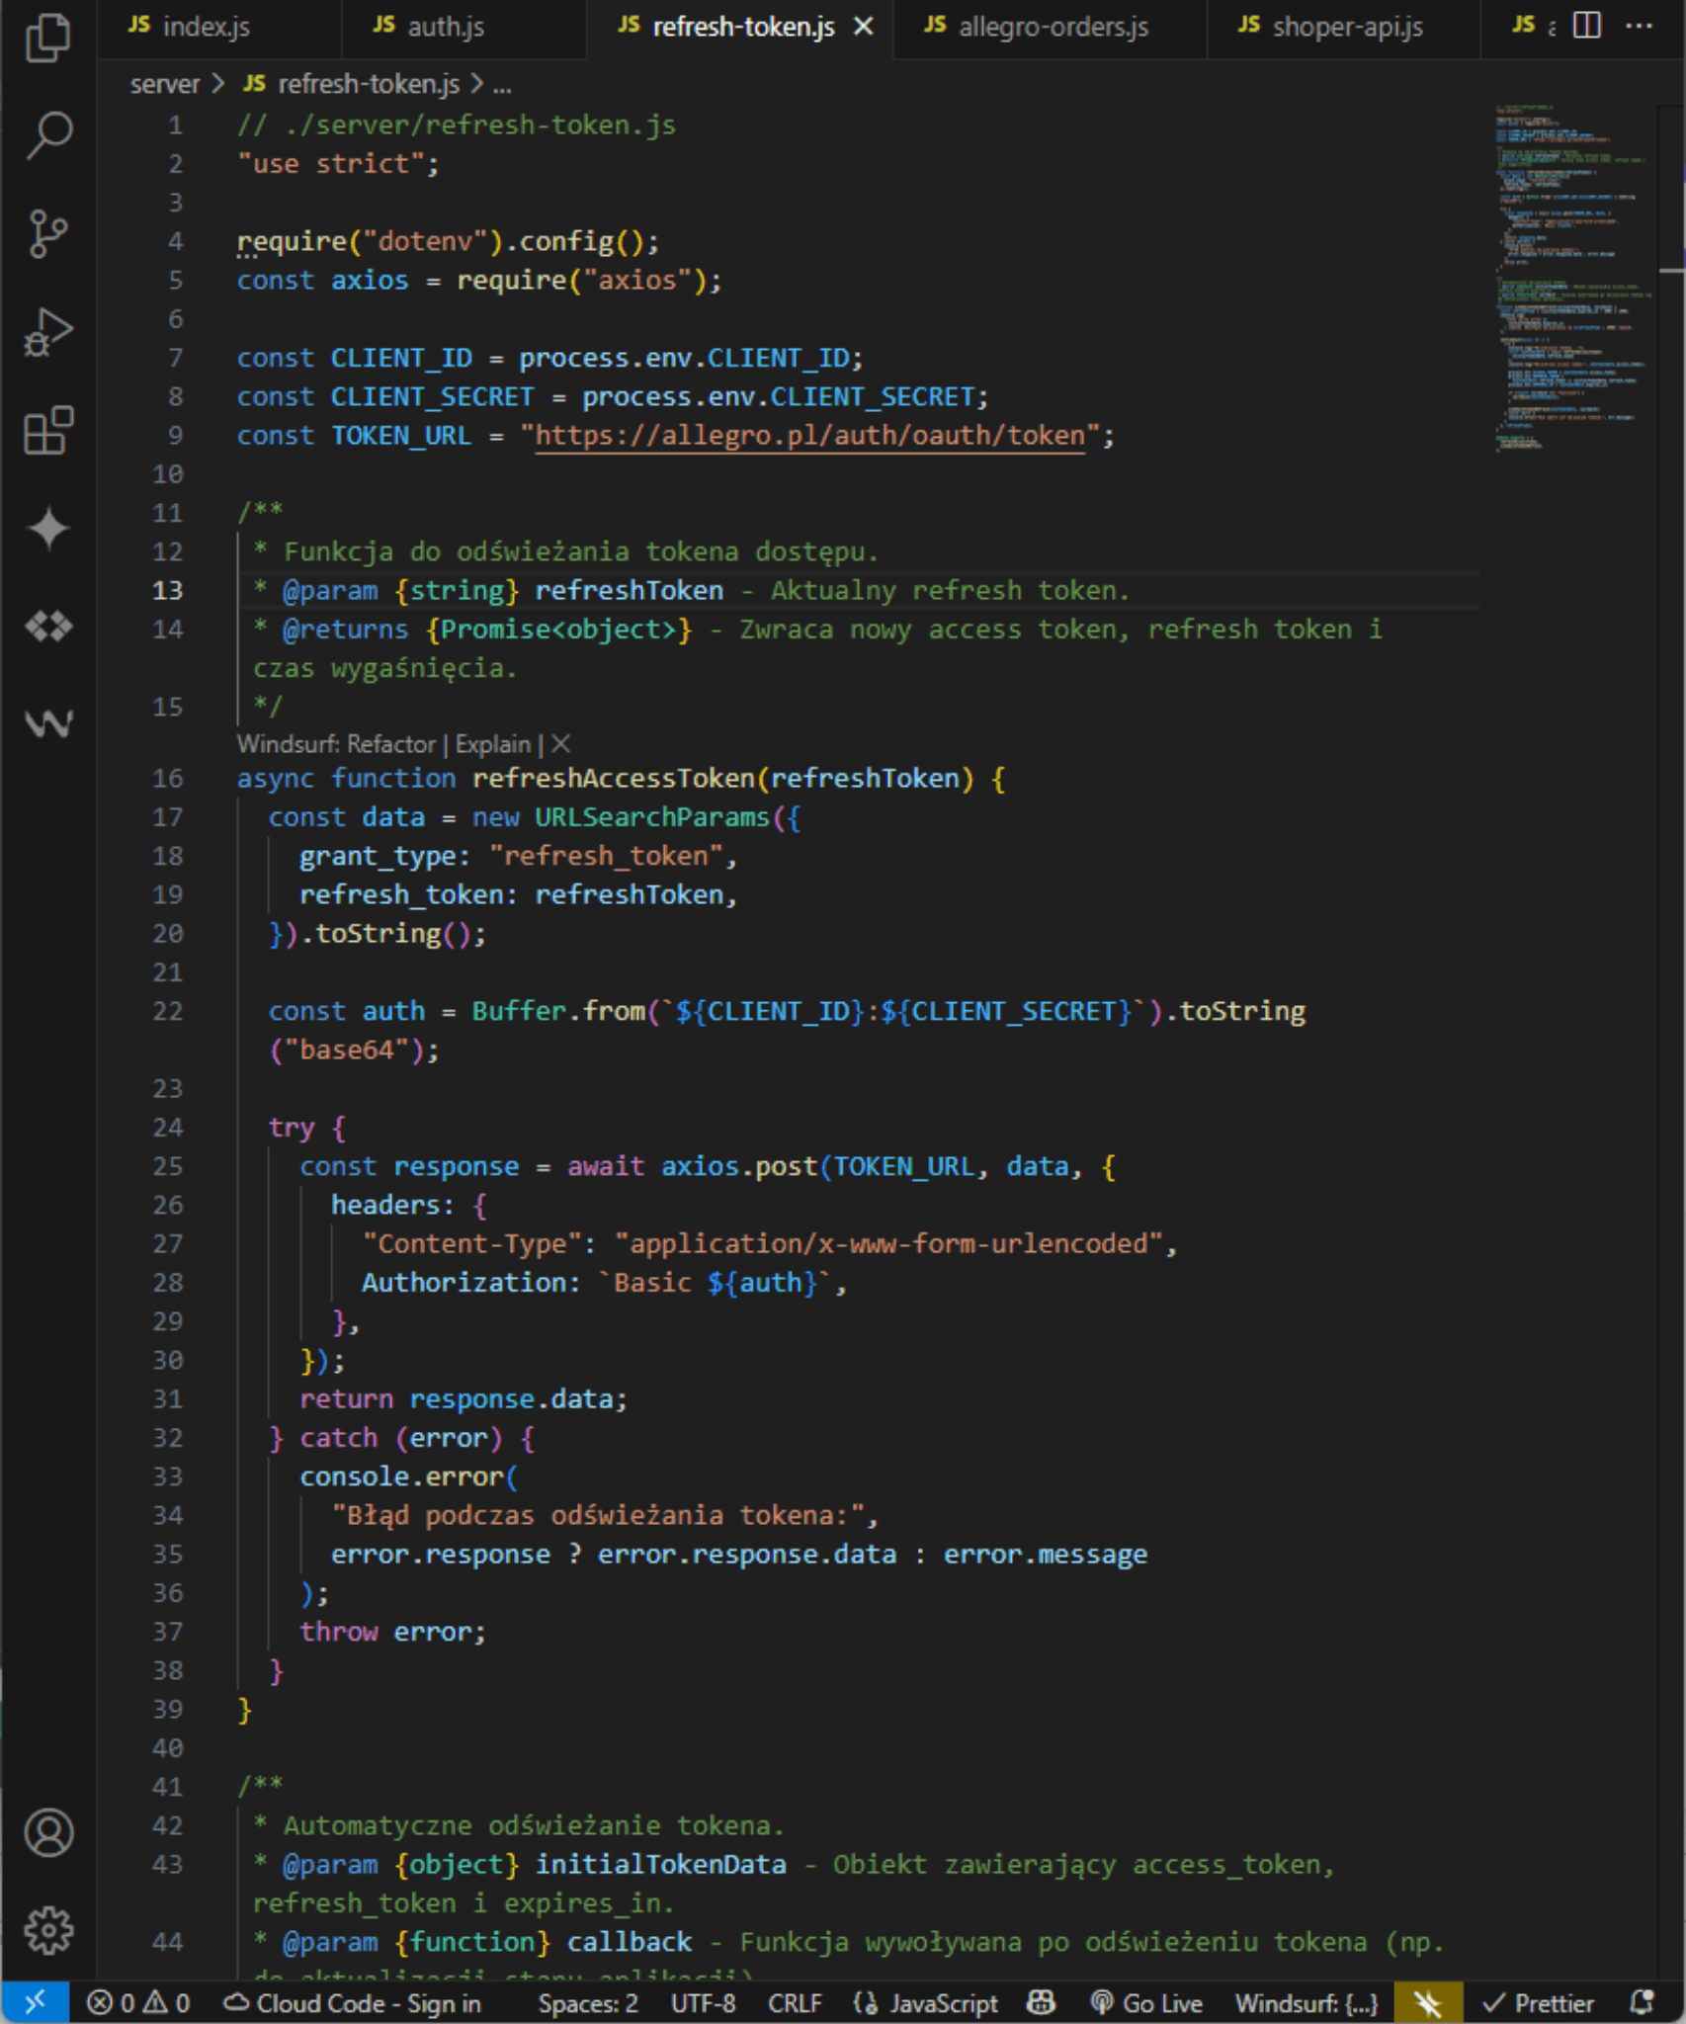Open notifications bell in status bar
The image size is (1686, 2024).
[1643, 2002]
